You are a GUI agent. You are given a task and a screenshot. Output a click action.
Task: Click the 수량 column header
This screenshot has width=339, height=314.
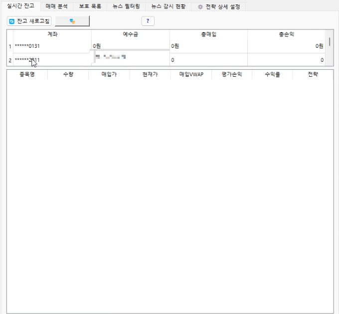68,74
